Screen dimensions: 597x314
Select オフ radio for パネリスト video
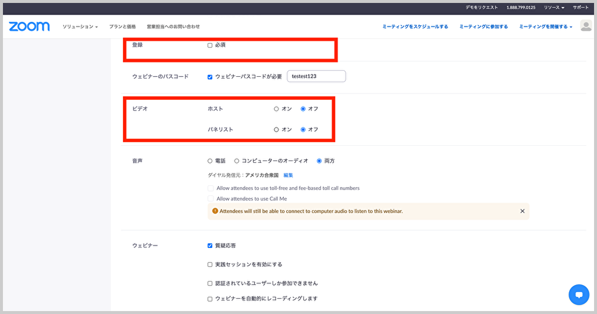pos(303,130)
